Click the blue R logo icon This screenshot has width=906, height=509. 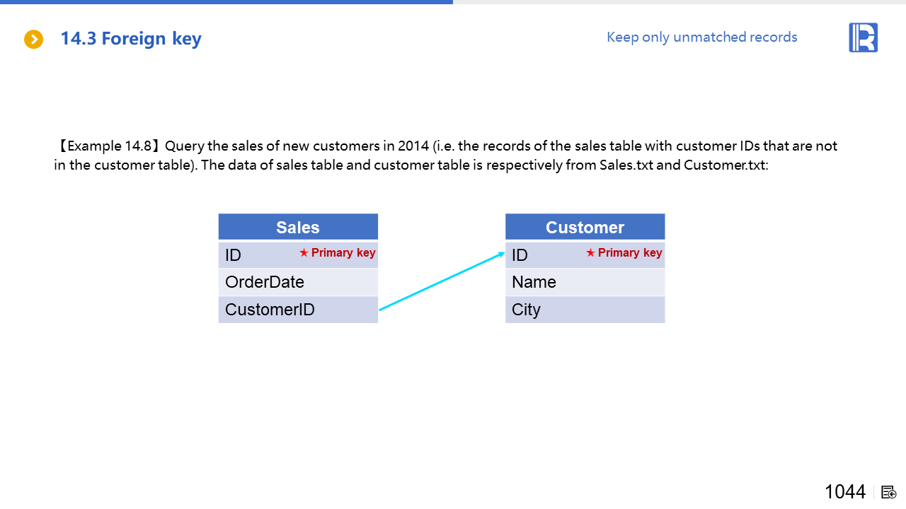coord(863,37)
